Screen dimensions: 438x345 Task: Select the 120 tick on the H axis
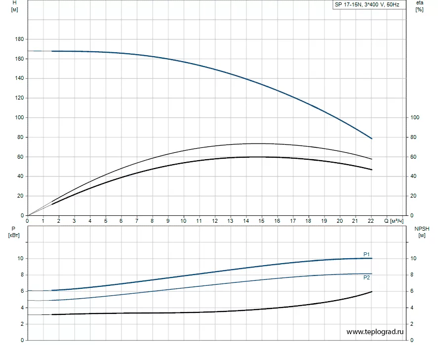pyautogui.click(x=18, y=98)
